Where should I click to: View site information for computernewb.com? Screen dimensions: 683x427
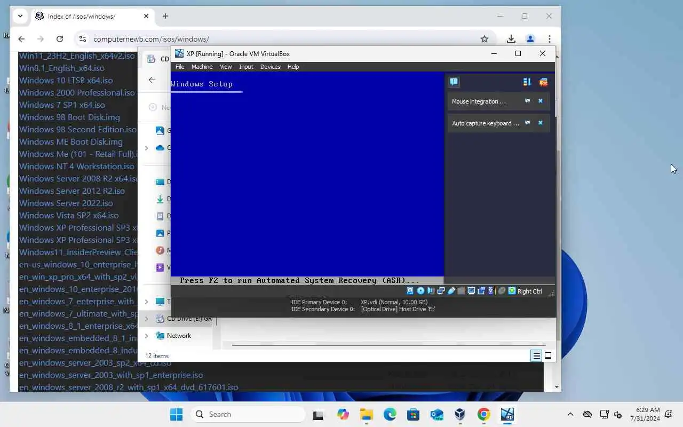(x=82, y=39)
